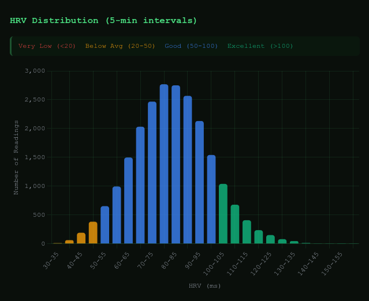Select the orange 40-45 ms bar

click(x=81, y=238)
